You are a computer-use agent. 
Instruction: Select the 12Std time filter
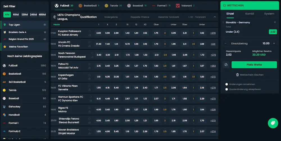coord(24,15)
